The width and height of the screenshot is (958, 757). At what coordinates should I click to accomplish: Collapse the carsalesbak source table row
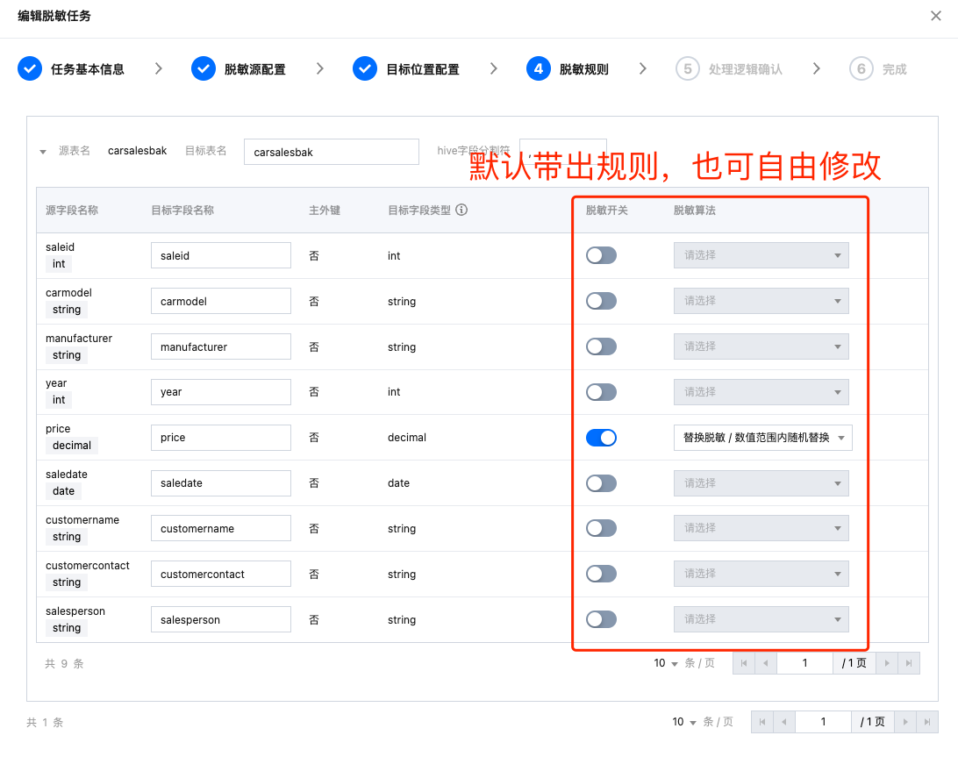[43, 152]
